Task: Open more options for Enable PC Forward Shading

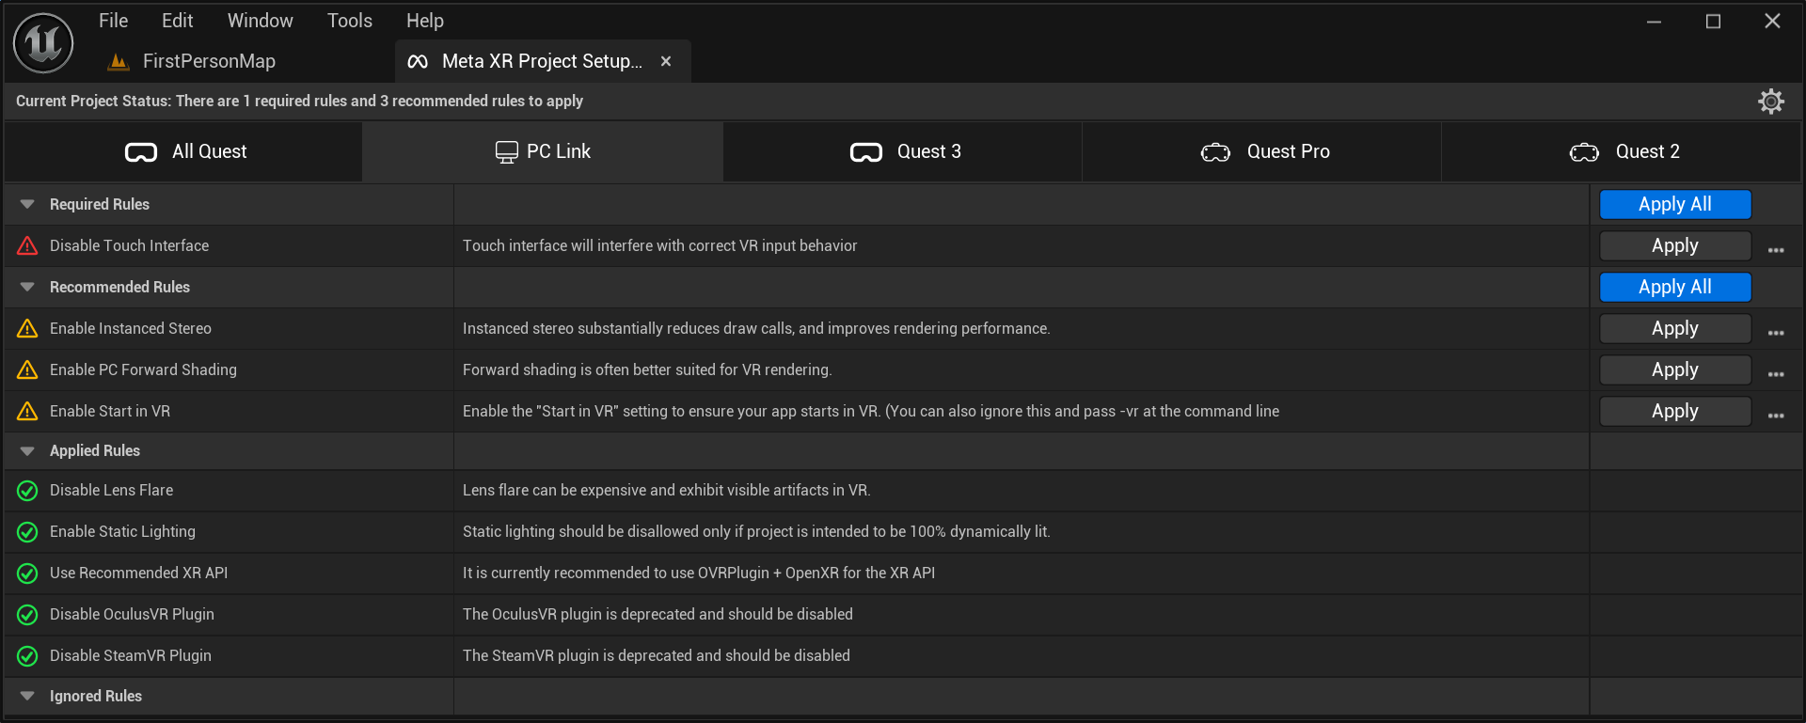Action: coord(1776,374)
